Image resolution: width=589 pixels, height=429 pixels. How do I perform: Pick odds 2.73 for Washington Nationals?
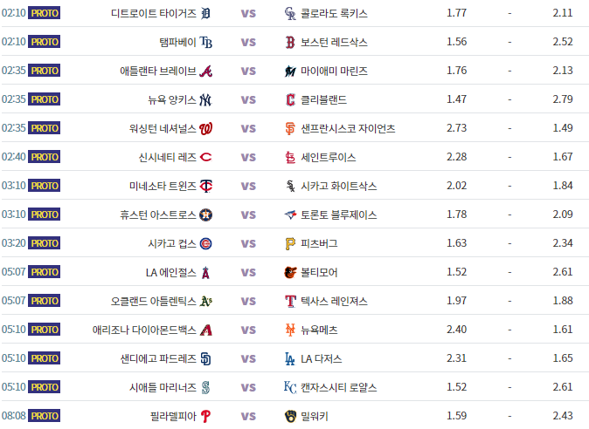point(456,128)
